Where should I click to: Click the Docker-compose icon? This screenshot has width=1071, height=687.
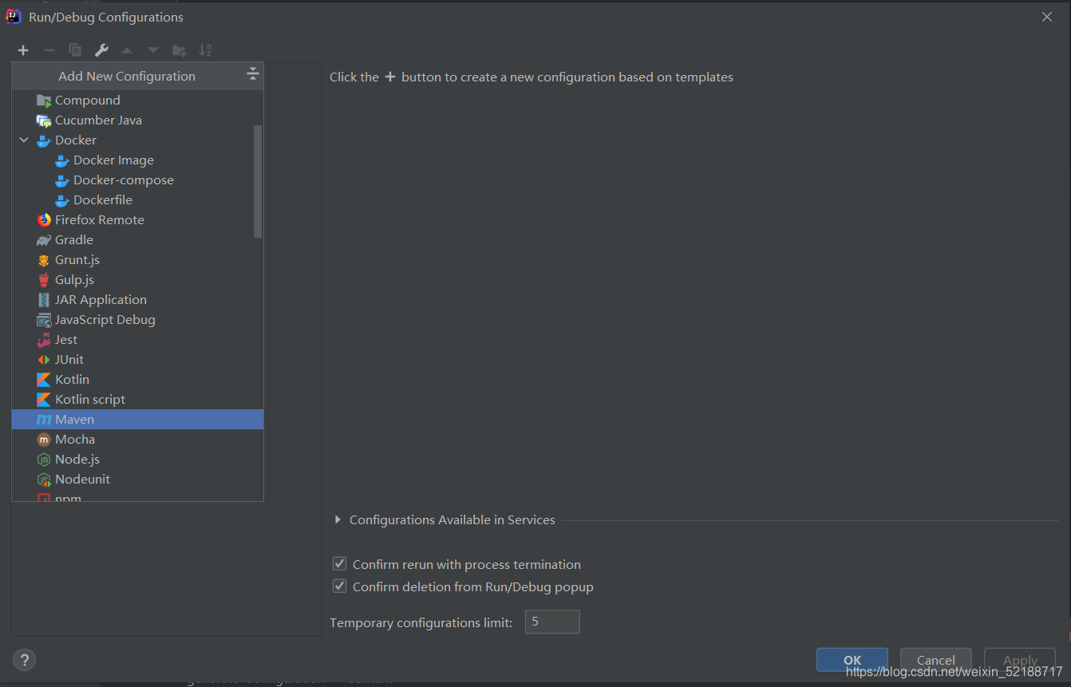(x=62, y=180)
